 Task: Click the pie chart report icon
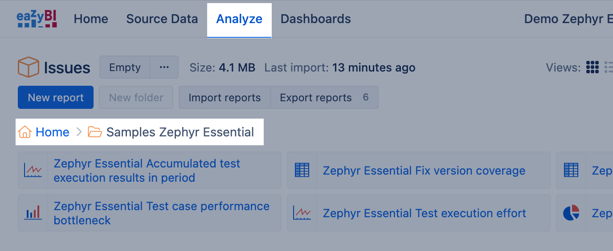point(571,213)
